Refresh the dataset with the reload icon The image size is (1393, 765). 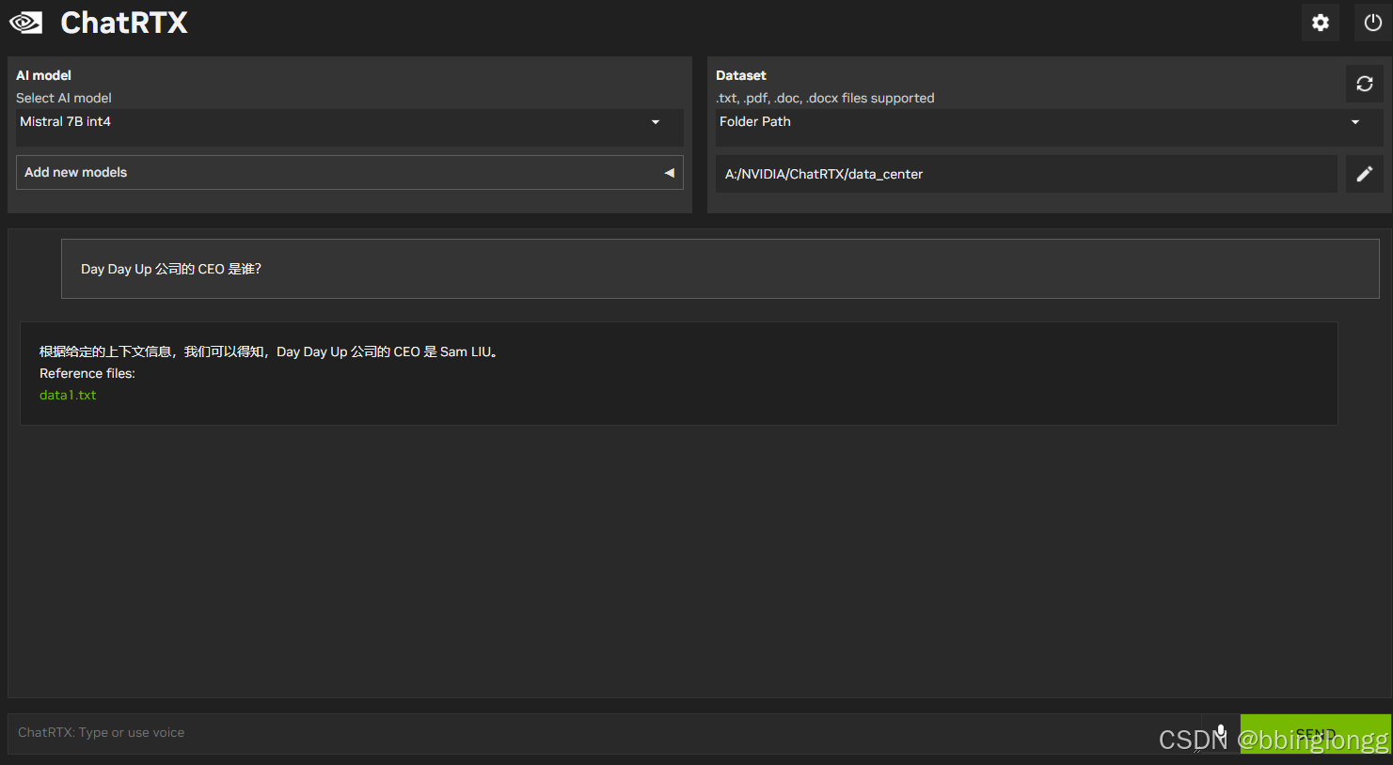1365,84
